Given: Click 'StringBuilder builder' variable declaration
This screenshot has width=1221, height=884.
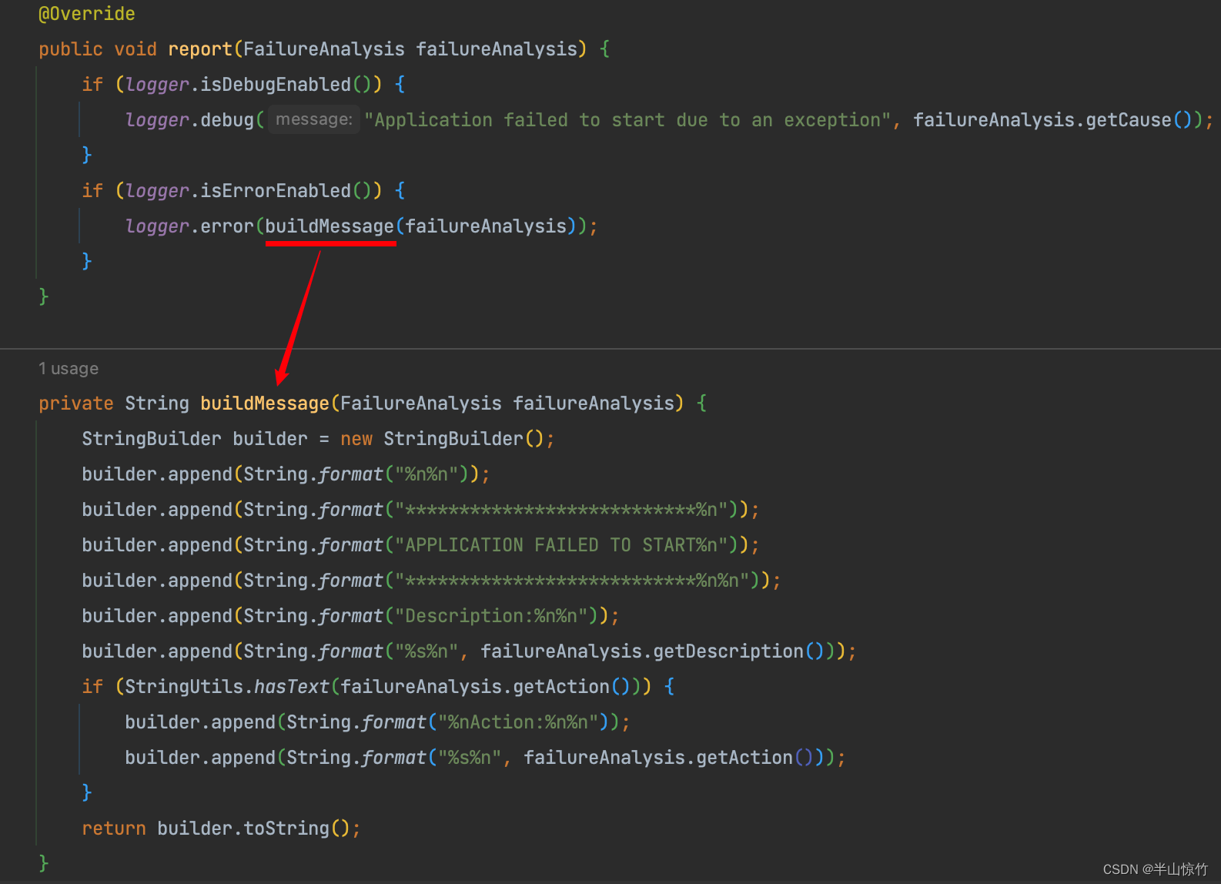Looking at the screenshot, I should (195, 439).
